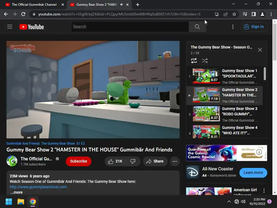Play Gummy Bear Show 4 WHO ATE IT

coord(224,132)
